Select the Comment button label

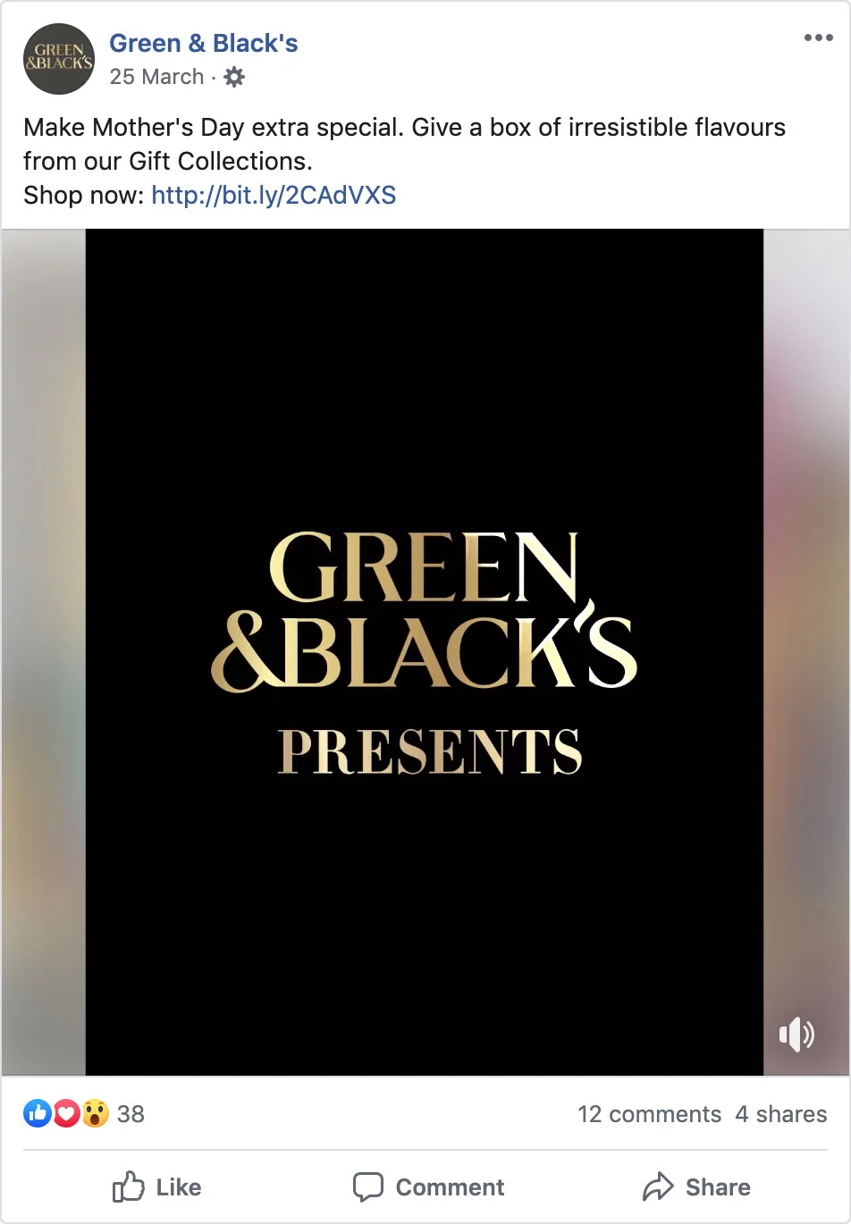pos(450,1187)
